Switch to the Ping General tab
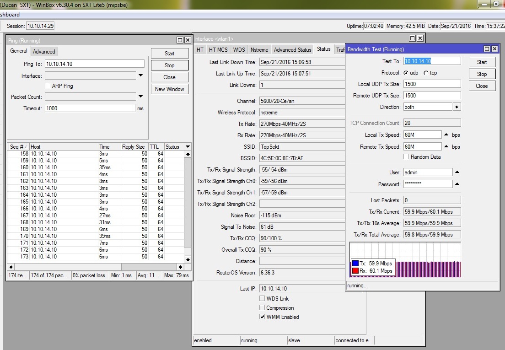Screen dimensions: 505x350 [x=19, y=51]
